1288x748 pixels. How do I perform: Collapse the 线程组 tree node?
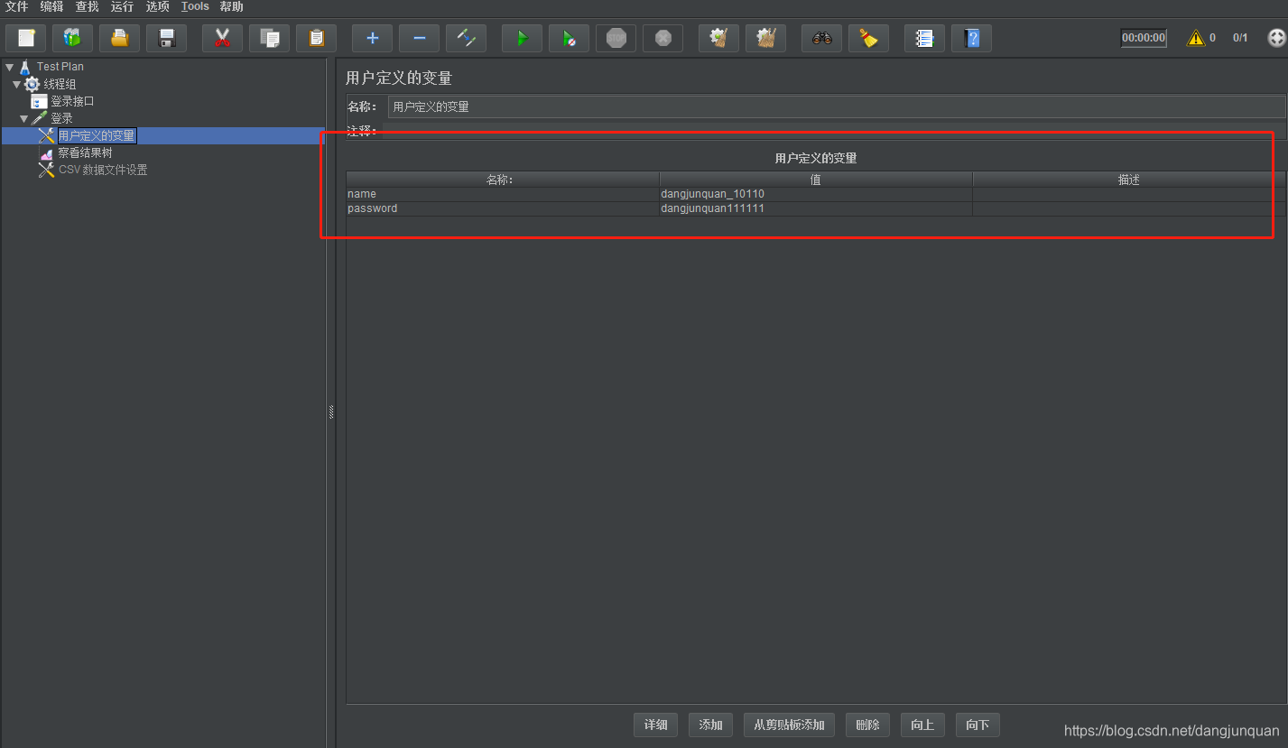coord(16,84)
